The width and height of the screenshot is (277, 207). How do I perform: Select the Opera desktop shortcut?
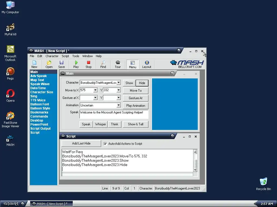coord(10,96)
